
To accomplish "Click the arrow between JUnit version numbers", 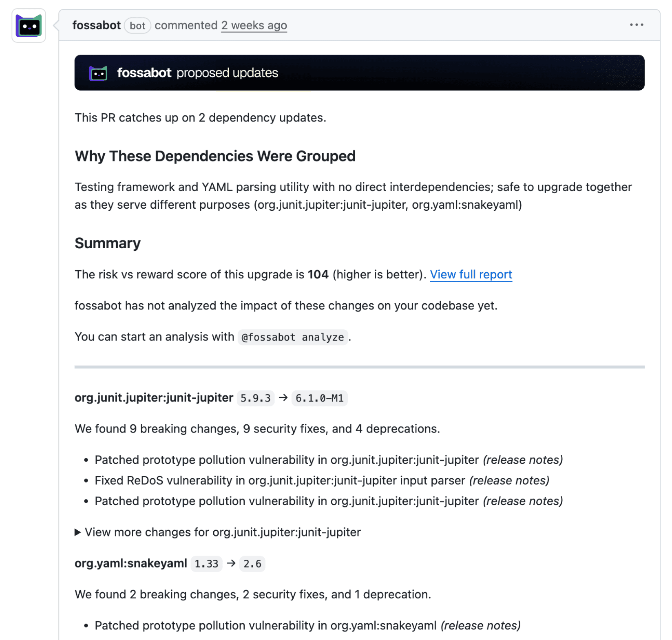I will pos(283,398).
